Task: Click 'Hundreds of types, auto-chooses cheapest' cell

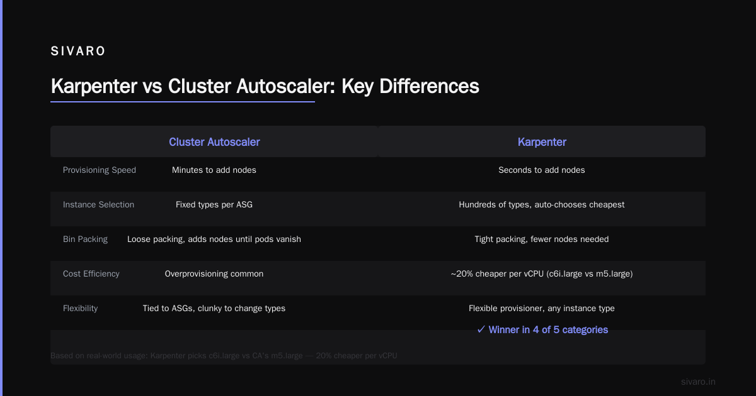Action: (542, 205)
